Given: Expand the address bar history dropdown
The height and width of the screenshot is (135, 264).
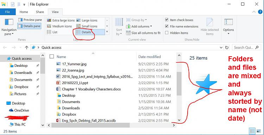Looking at the screenshot, I should pyautogui.click(x=221, y=47).
